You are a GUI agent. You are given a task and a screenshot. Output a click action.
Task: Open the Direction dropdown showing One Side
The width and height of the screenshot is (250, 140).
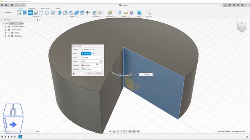point(92,65)
